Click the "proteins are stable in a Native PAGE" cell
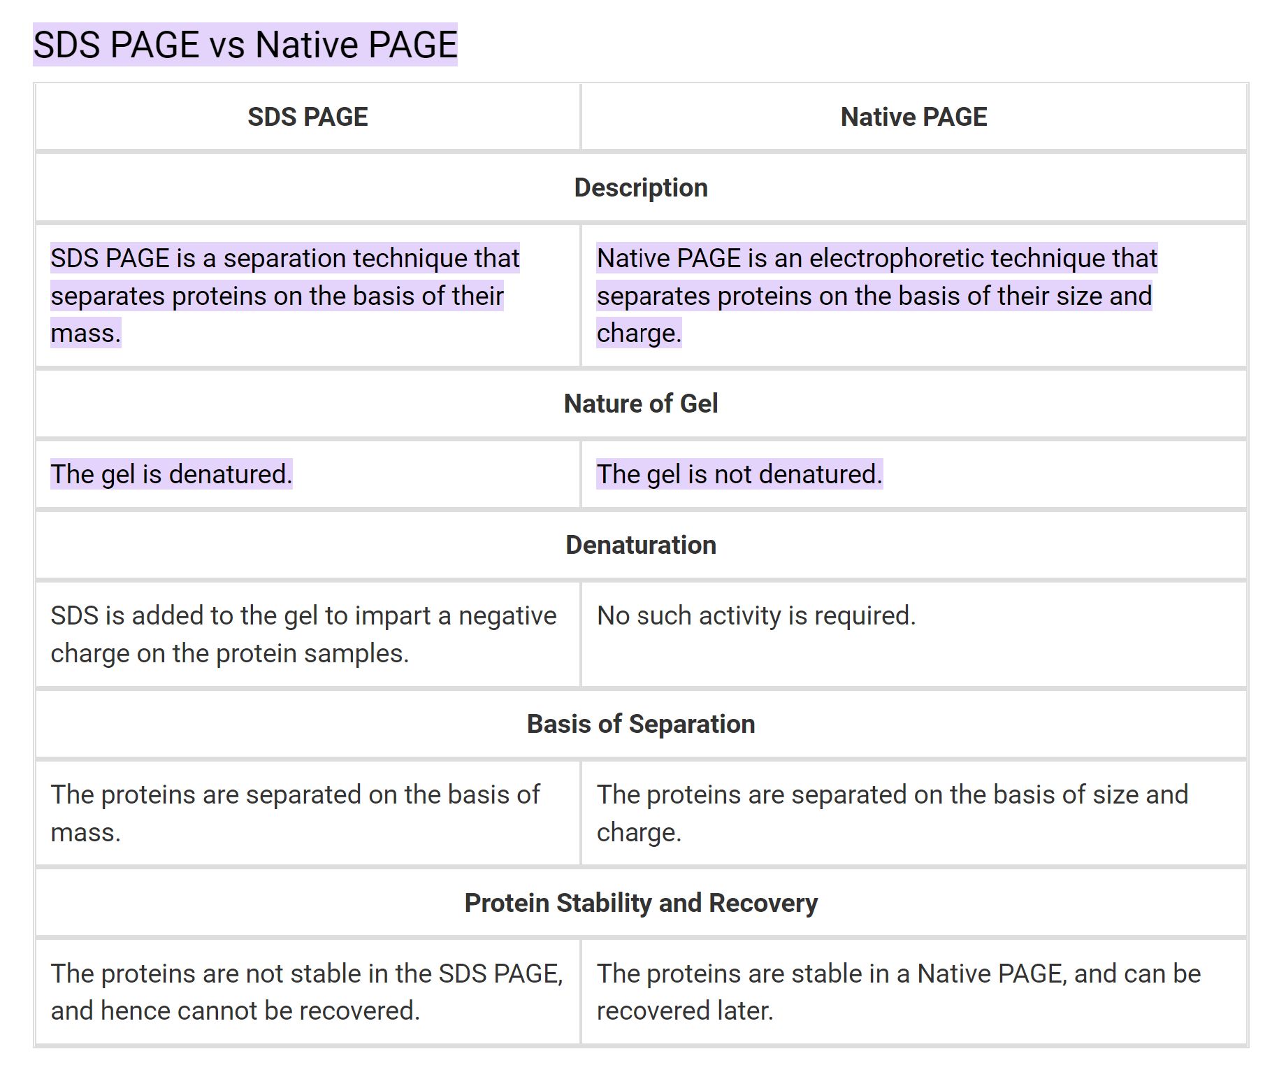1286x1070 pixels. point(898,992)
